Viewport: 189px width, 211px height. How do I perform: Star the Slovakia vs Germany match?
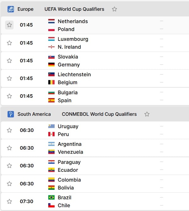[x=9, y=61]
